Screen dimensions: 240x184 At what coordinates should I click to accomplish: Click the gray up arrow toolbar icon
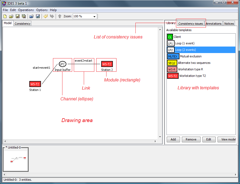click(x=60, y=17)
